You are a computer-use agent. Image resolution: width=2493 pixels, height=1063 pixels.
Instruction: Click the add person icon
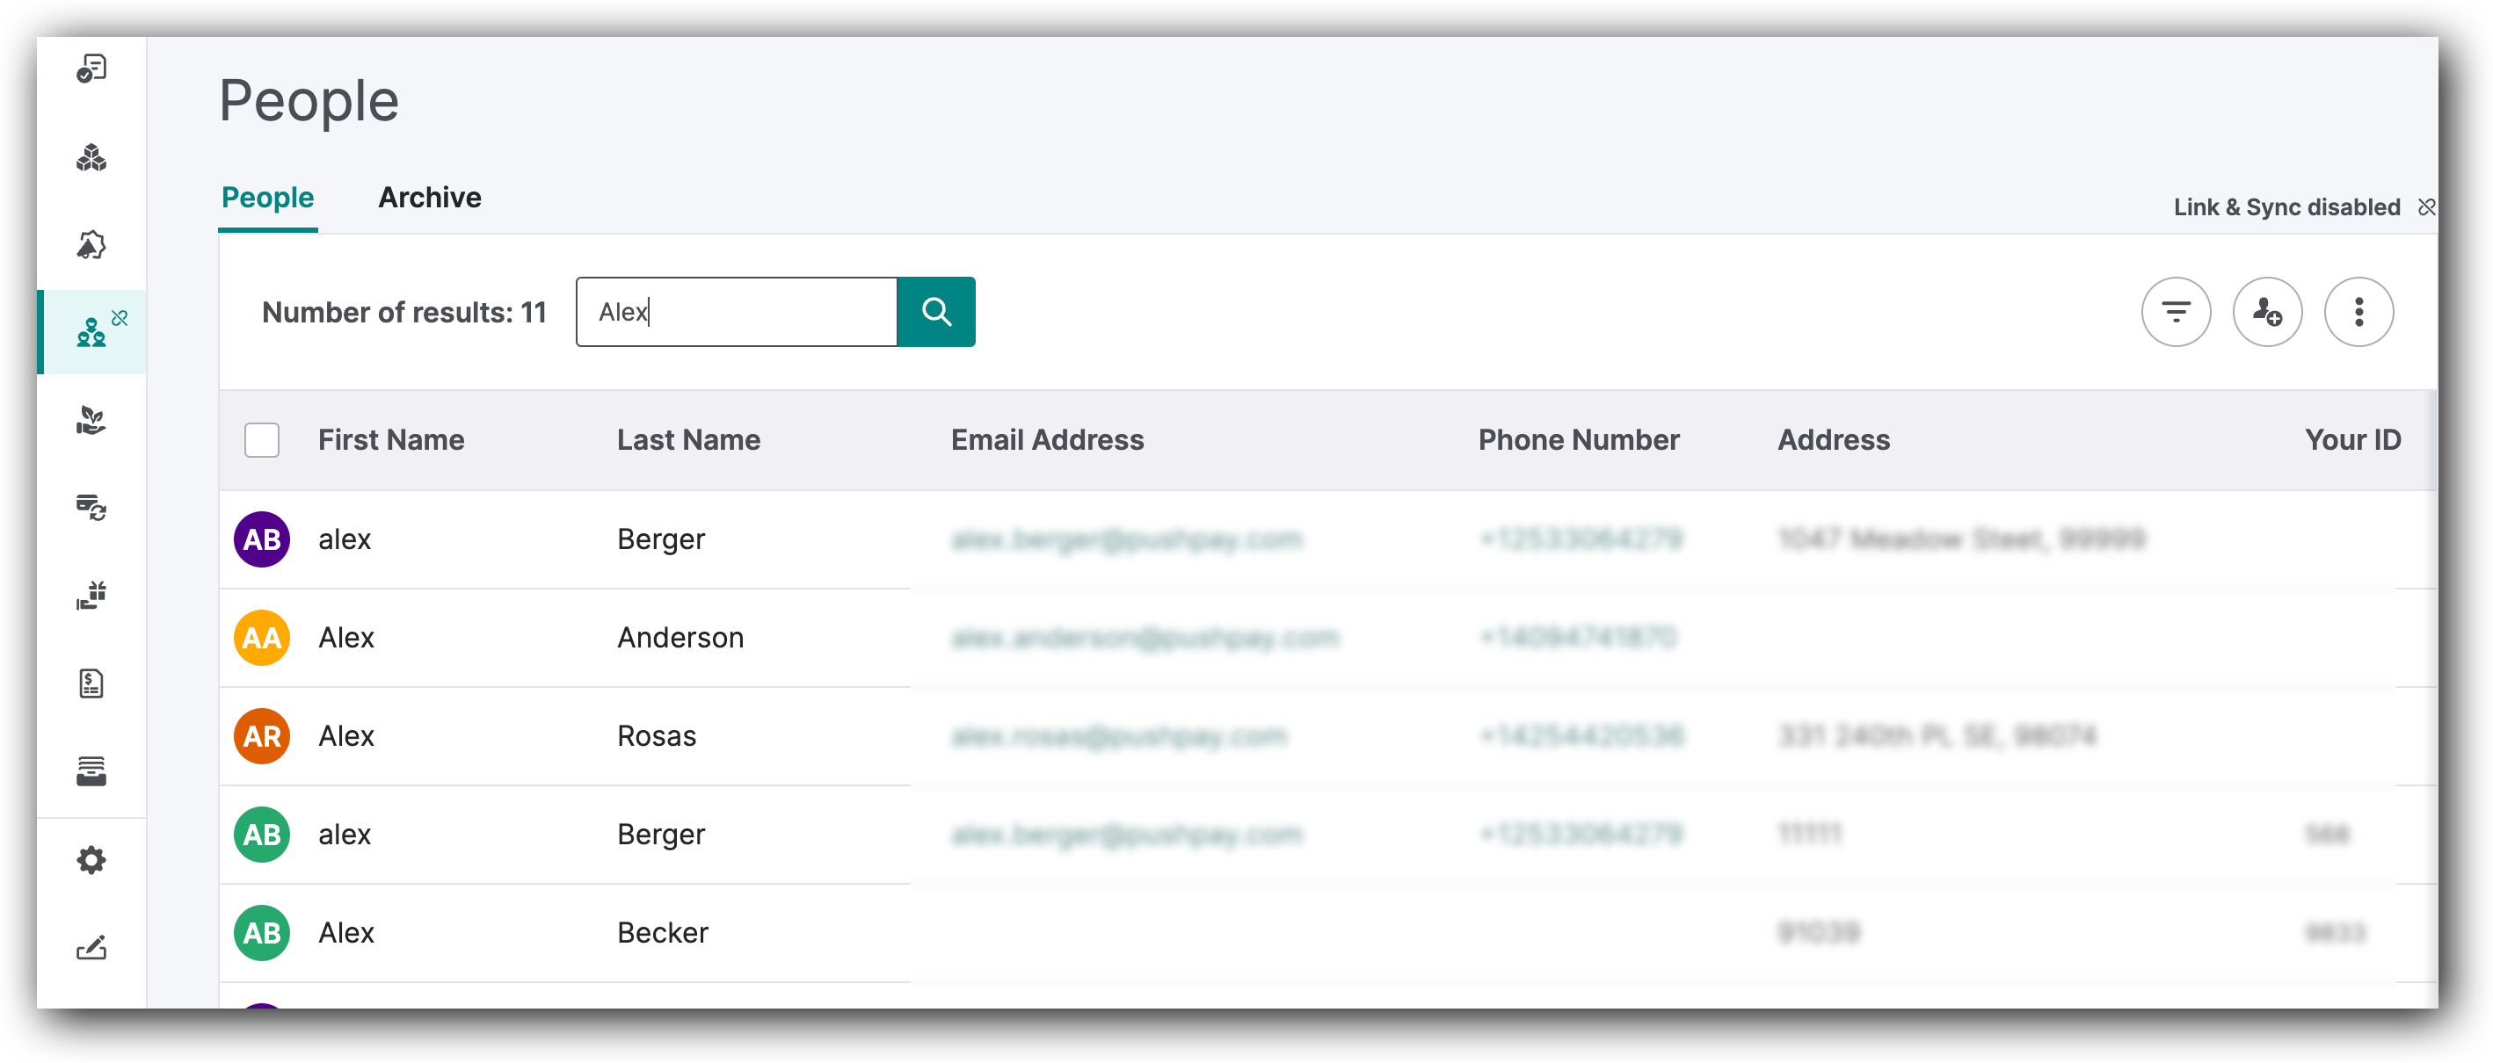pyautogui.click(x=2265, y=312)
